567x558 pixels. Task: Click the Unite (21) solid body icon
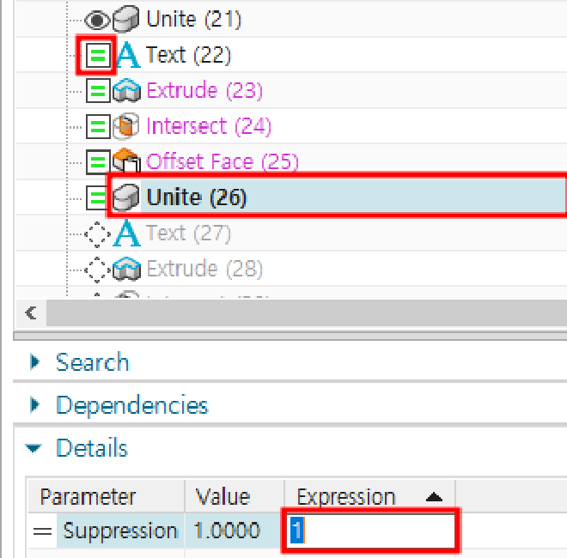(x=125, y=19)
